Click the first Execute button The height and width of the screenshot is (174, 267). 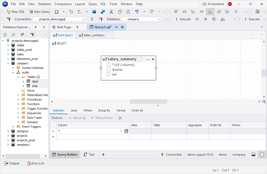pos(183,19)
